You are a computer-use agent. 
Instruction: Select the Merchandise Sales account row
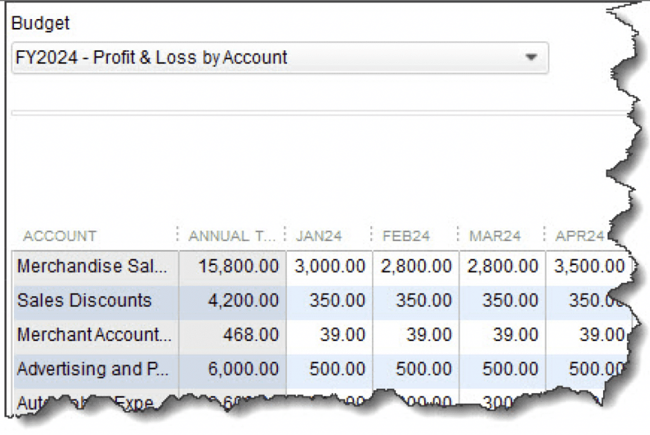(x=93, y=266)
